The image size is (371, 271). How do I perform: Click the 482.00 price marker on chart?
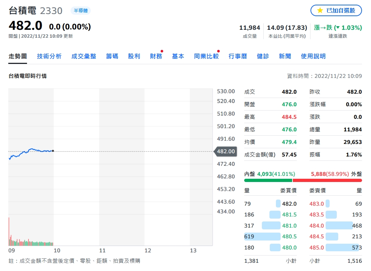click(225, 151)
